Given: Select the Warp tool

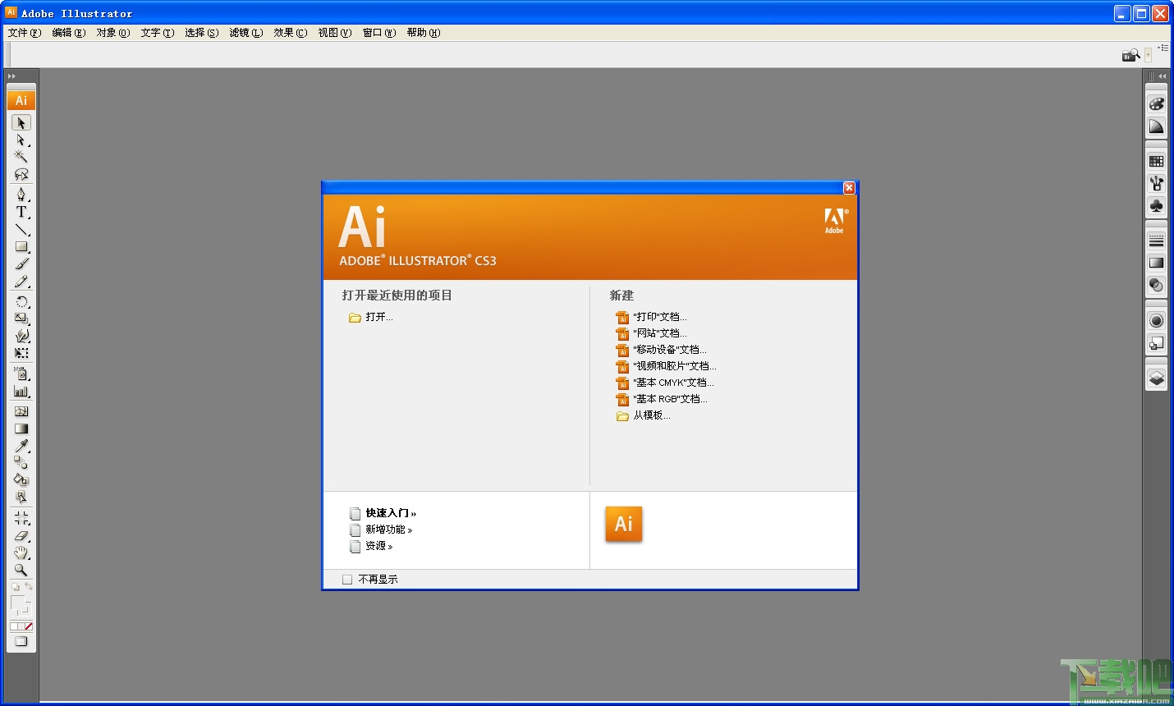Looking at the screenshot, I should (x=21, y=336).
